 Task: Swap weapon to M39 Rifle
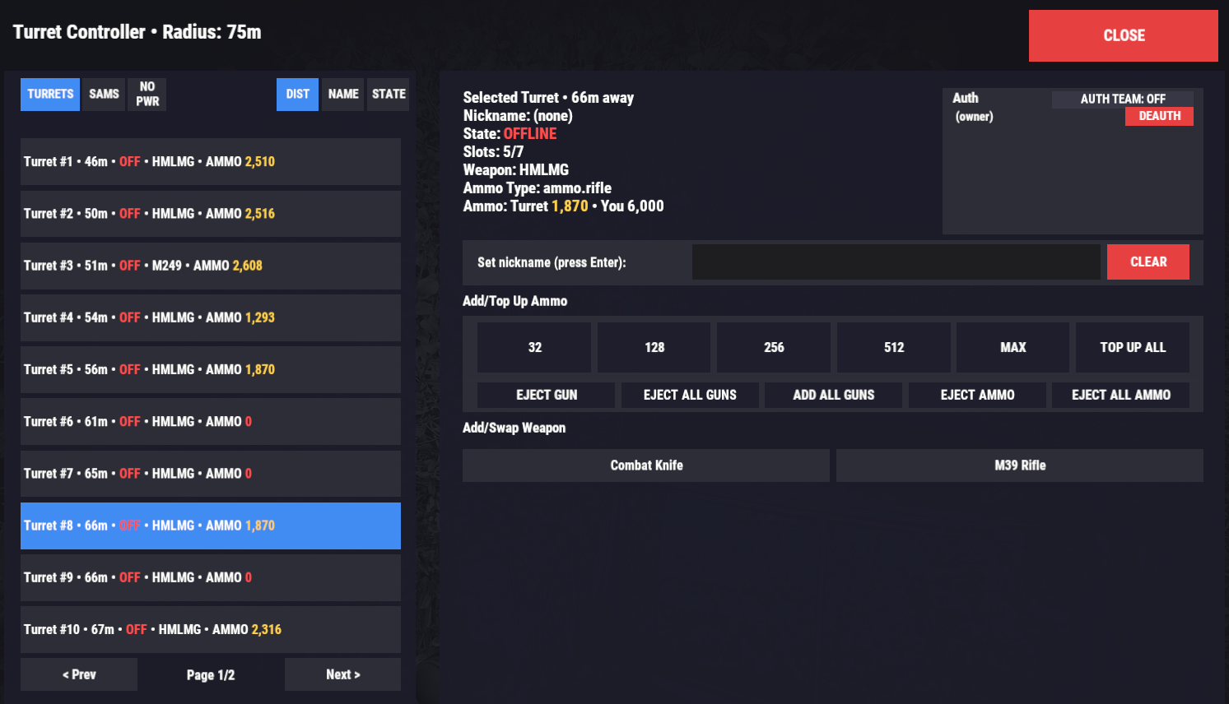[x=1019, y=465]
